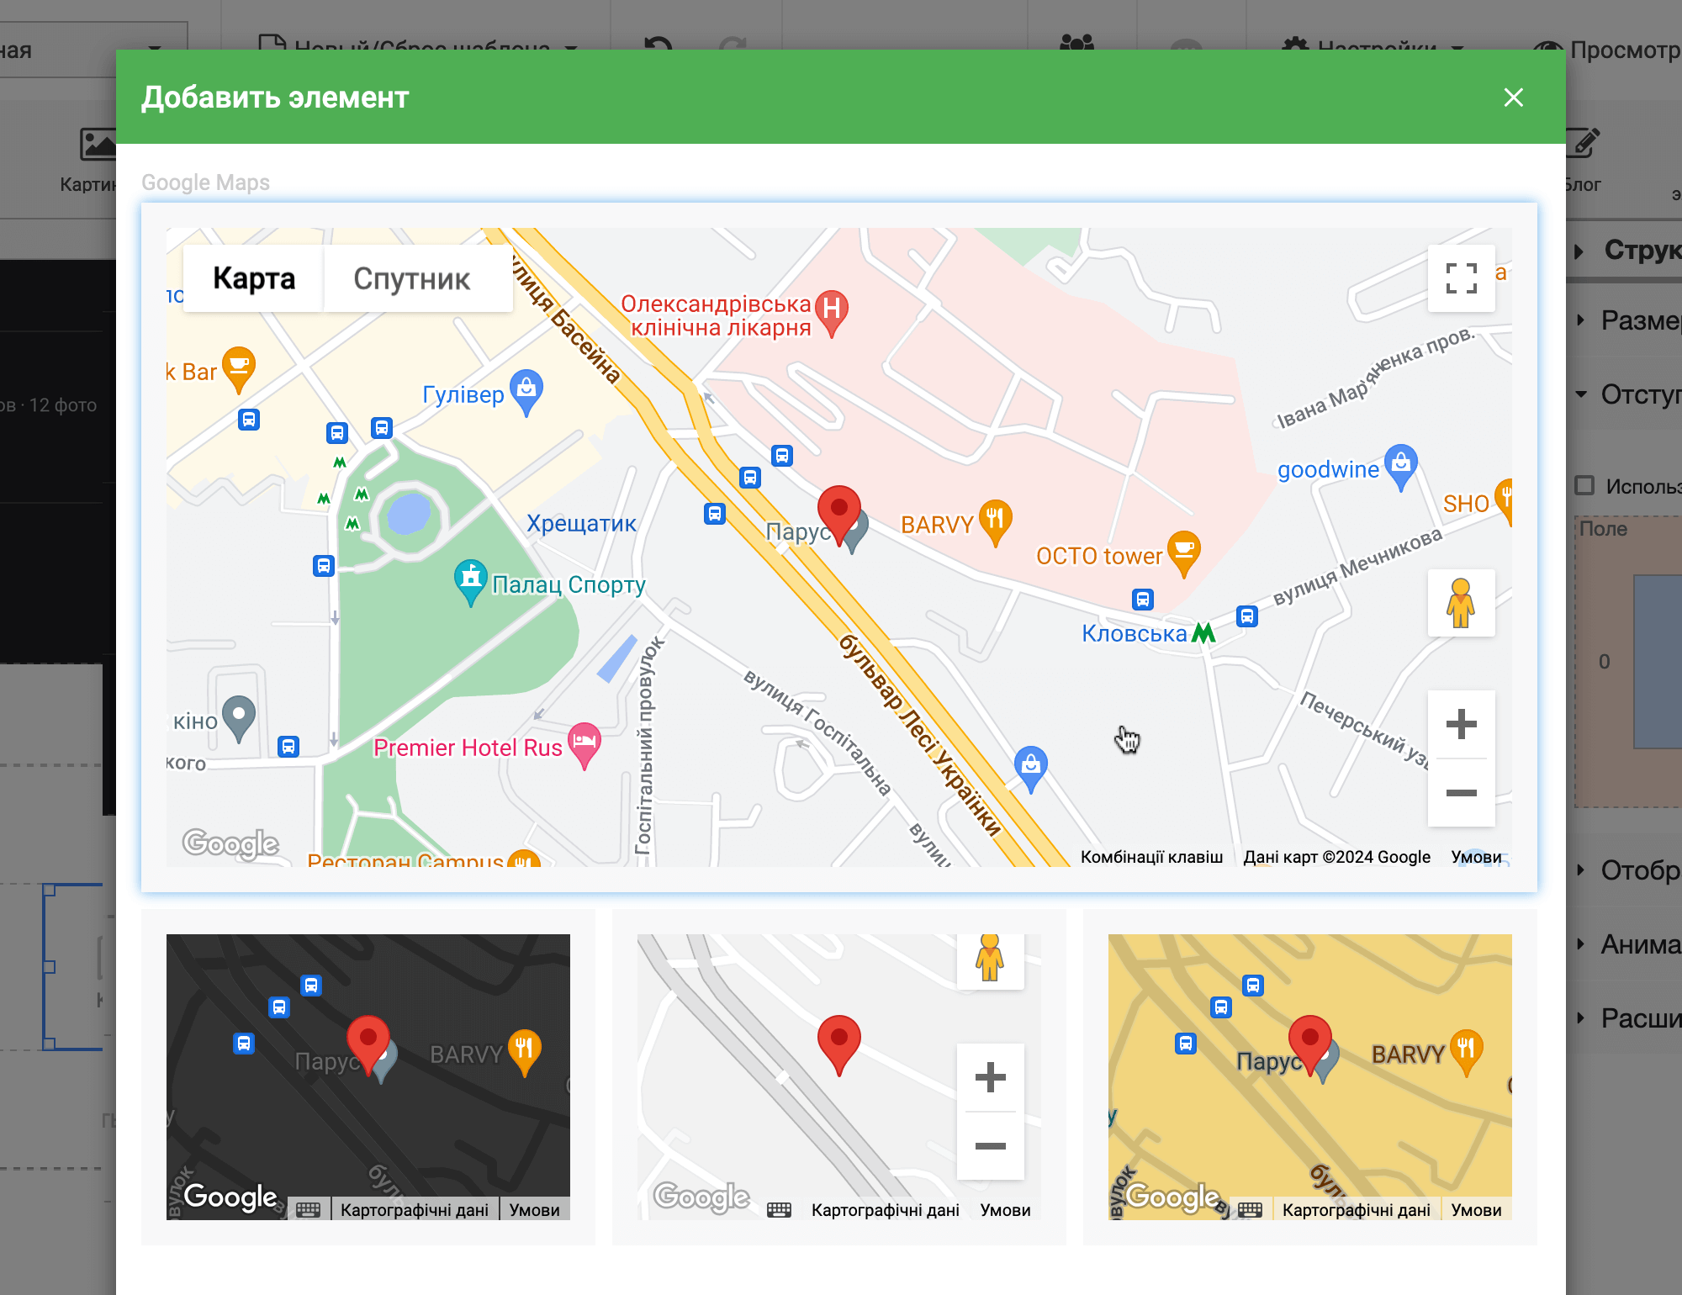
Task: Close the Добавить элемент dialog
Action: 1513,98
